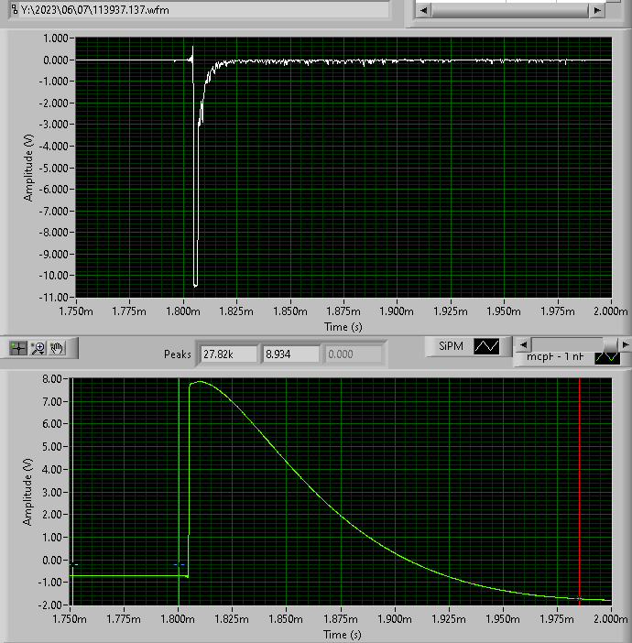
Task: Click the 2.000m end label on upper X axis
Action: pyautogui.click(x=610, y=311)
